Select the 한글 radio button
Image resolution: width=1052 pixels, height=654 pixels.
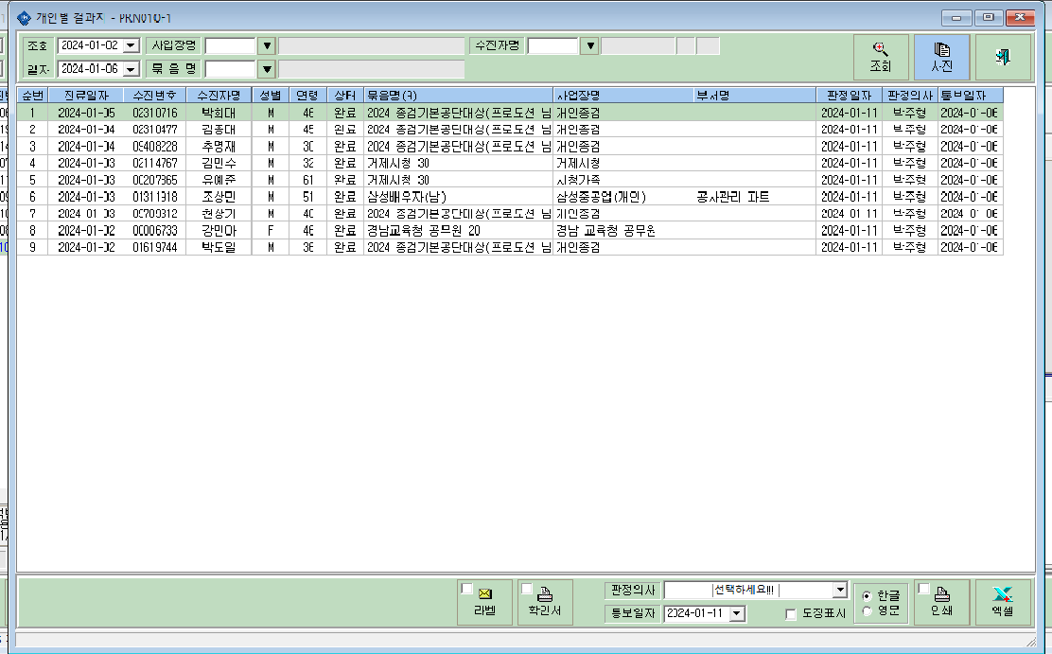click(867, 595)
